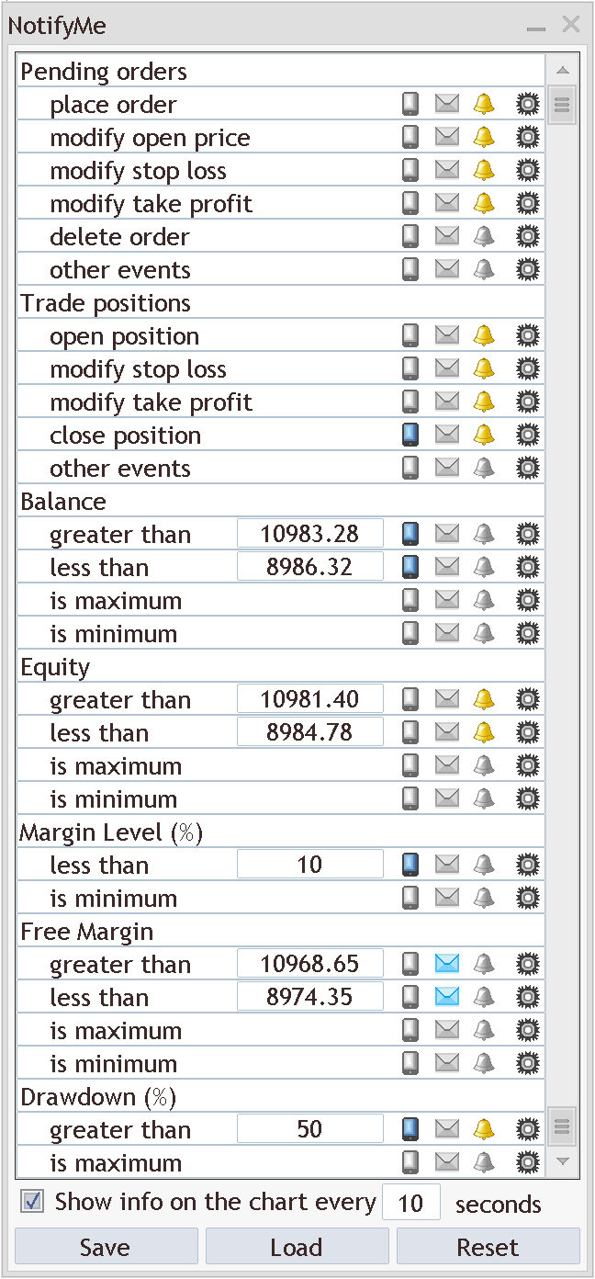Toggle sound bell for Drawdown greater than
The height and width of the screenshot is (1279, 595).
483,1130
